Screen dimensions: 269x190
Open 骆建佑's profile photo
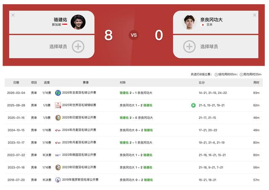(78, 22)
